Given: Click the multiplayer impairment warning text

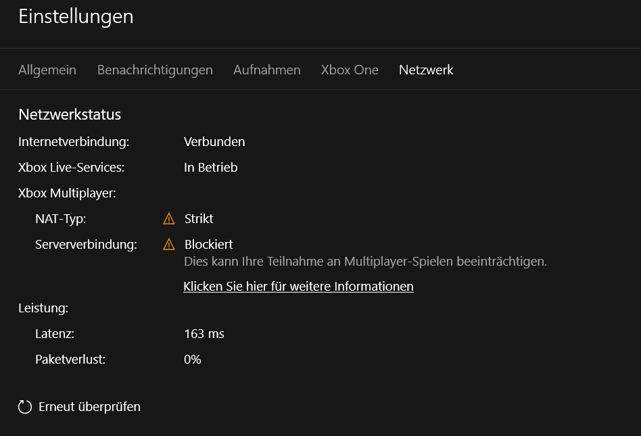Looking at the screenshot, I should [x=366, y=262].
